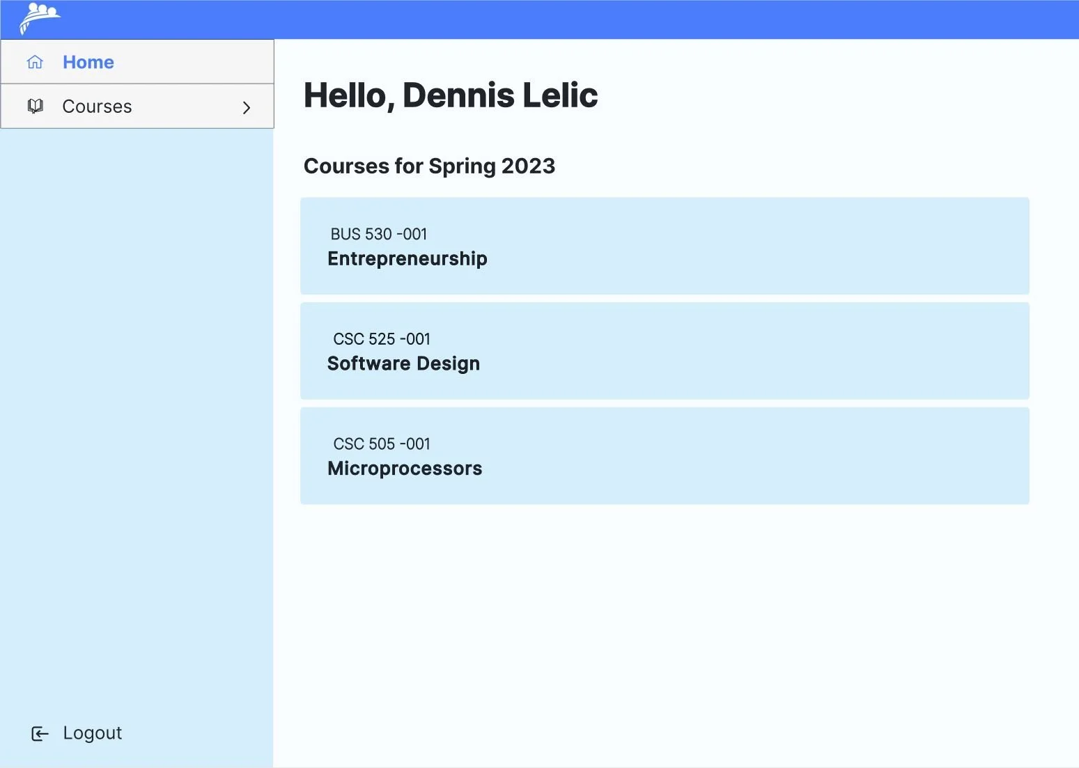Click the Entrepreneurship course title
This screenshot has width=1079, height=768.
pyautogui.click(x=407, y=259)
